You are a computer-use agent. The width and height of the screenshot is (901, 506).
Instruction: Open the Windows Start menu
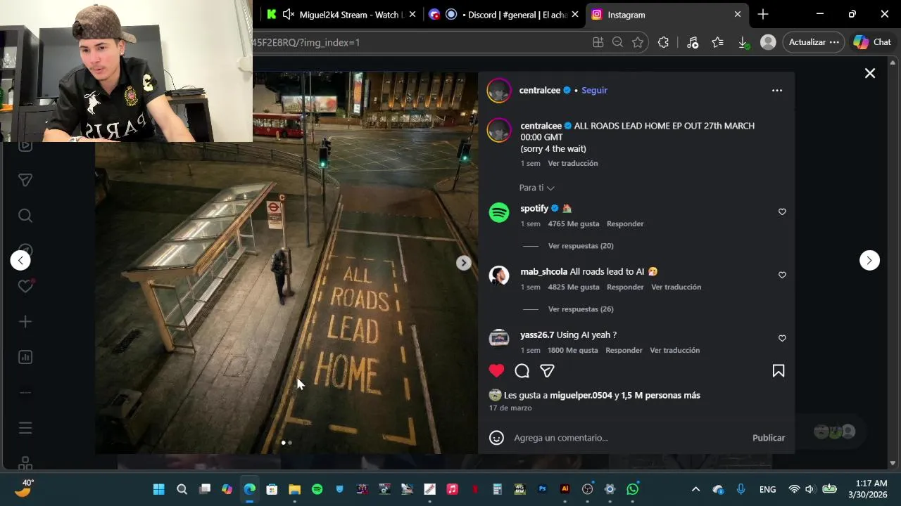159,489
